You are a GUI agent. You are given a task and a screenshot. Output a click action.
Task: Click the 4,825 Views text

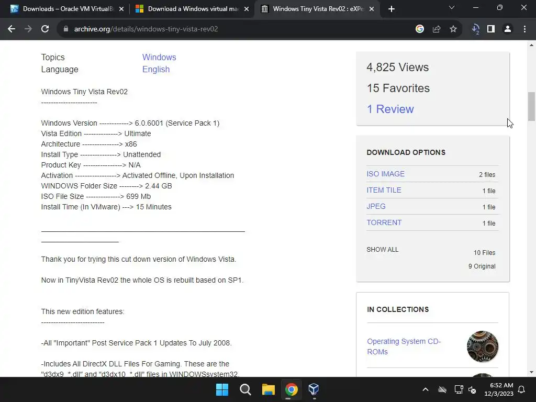point(398,67)
